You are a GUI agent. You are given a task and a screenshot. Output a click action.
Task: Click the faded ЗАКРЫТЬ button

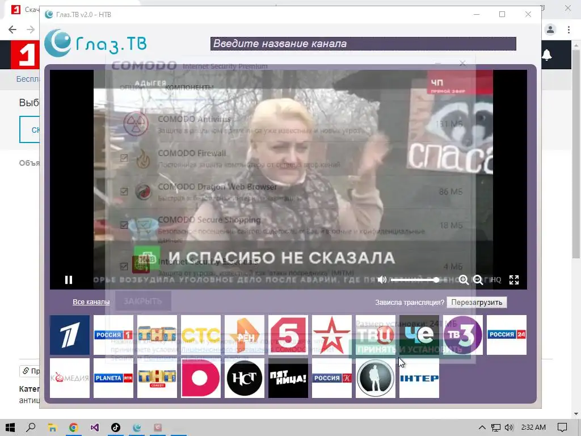tap(142, 301)
